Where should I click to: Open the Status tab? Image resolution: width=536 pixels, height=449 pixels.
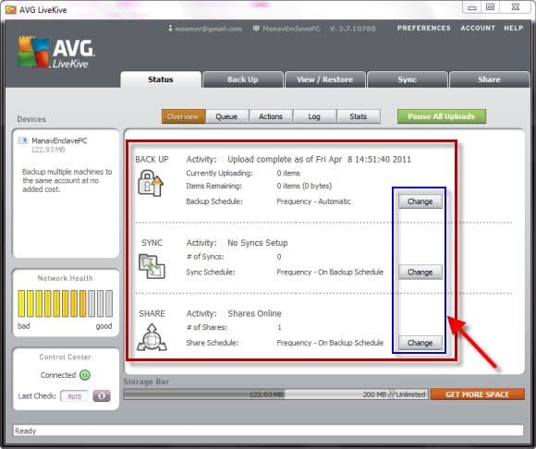click(x=161, y=79)
